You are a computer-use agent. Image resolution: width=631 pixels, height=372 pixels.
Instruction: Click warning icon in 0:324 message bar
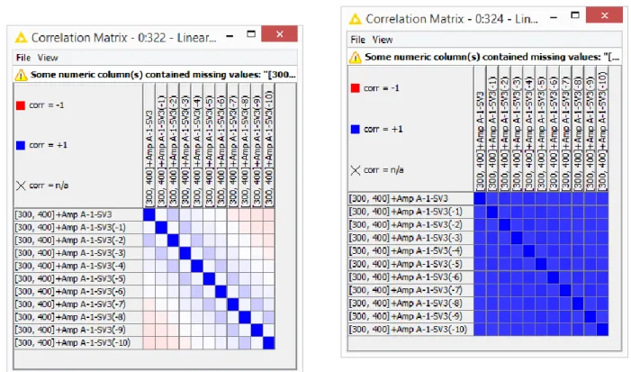pyautogui.click(x=355, y=57)
